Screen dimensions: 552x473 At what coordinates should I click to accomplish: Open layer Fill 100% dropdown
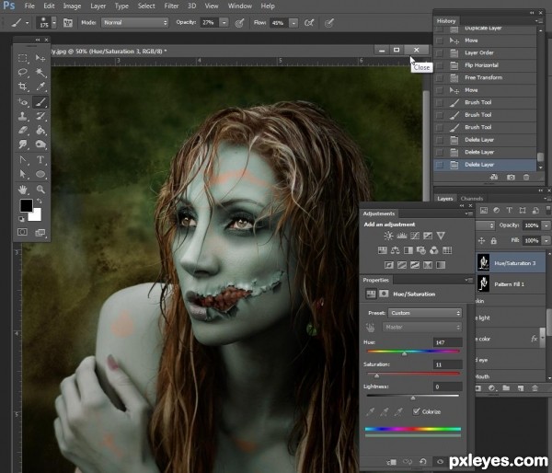(x=546, y=240)
